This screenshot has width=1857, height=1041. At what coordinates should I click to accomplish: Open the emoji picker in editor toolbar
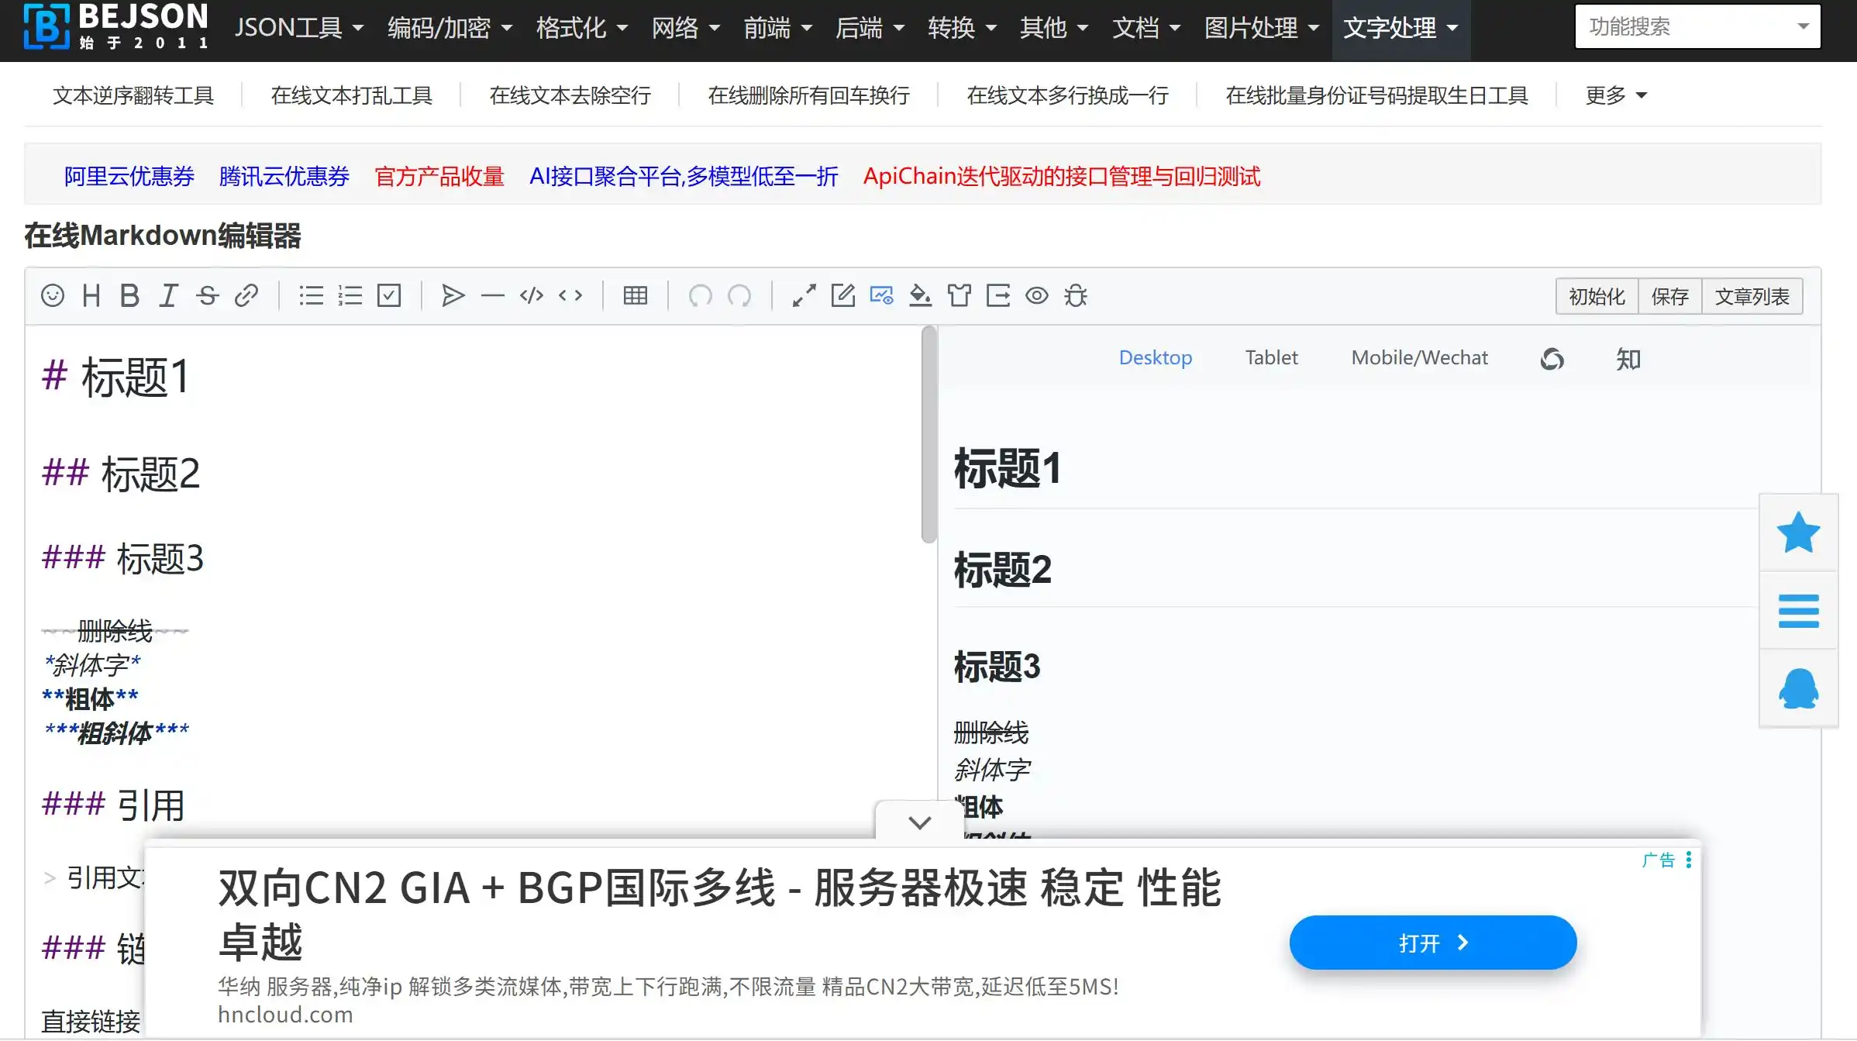53,295
